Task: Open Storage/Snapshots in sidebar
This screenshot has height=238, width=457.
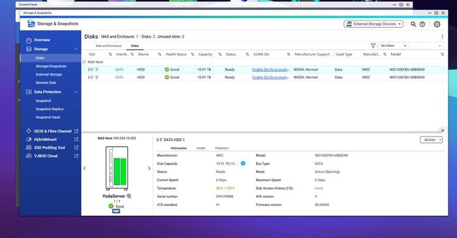Action: click(51, 67)
